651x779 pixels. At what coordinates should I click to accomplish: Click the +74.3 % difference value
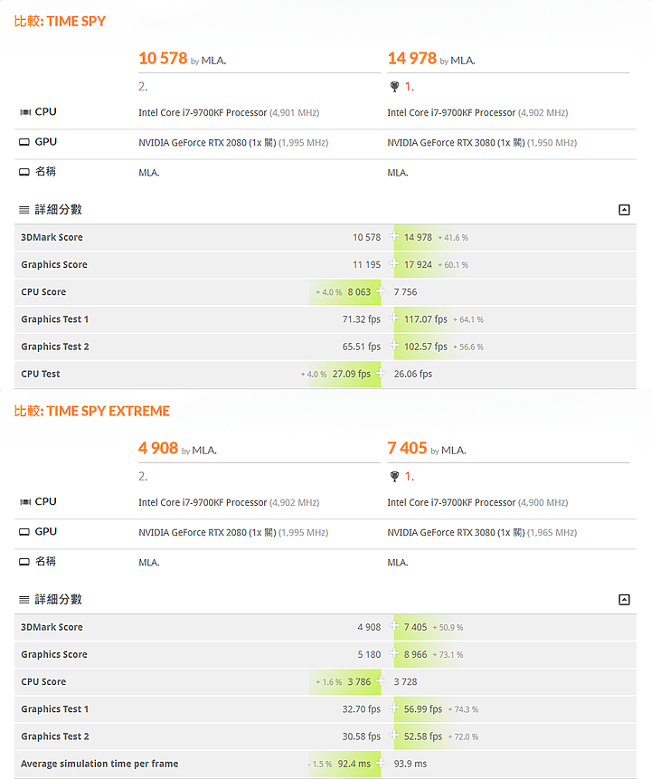[463, 710]
